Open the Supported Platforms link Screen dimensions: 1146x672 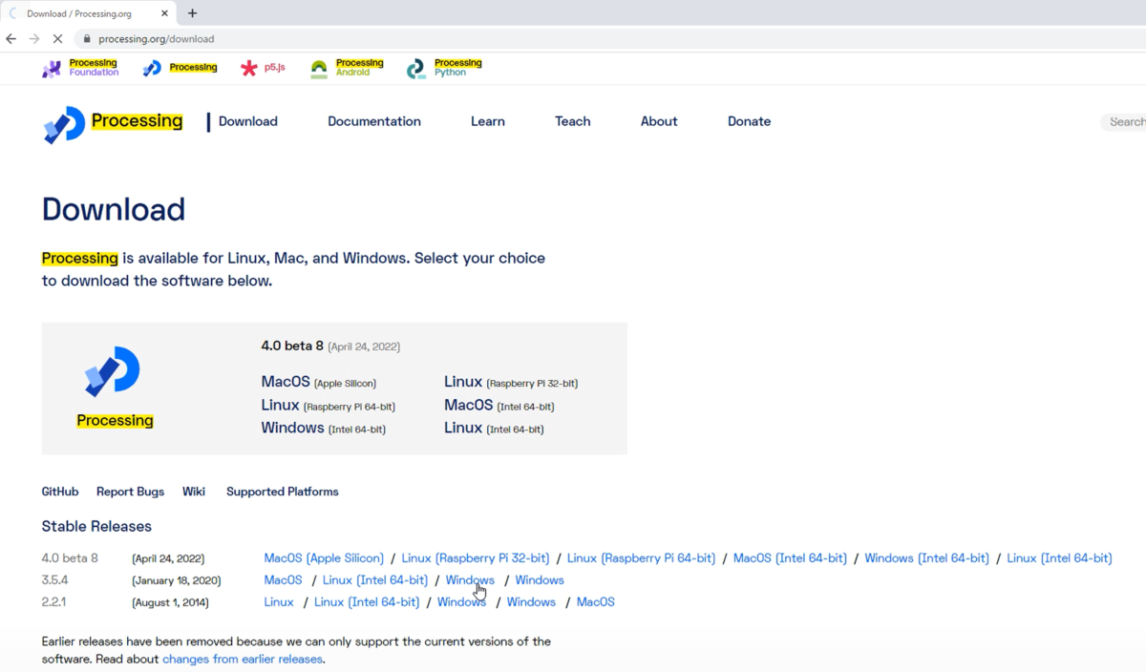(x=283, y=492)
